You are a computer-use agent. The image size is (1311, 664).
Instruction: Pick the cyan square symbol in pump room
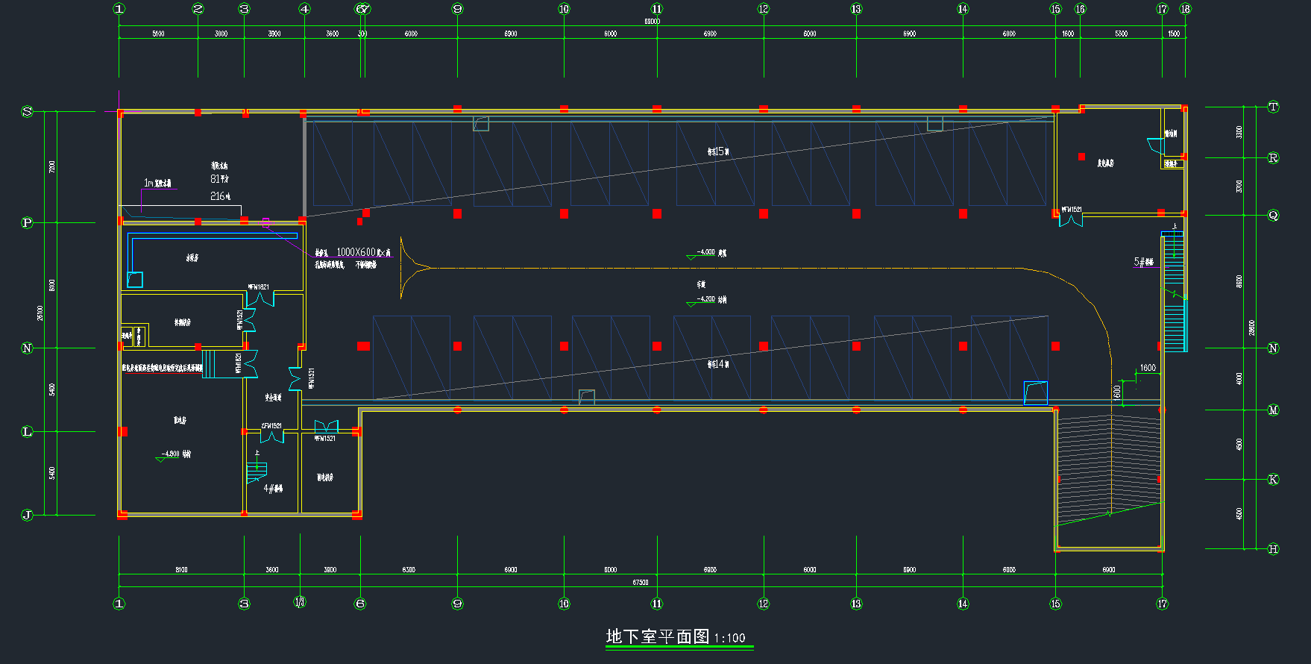point(135,279)
